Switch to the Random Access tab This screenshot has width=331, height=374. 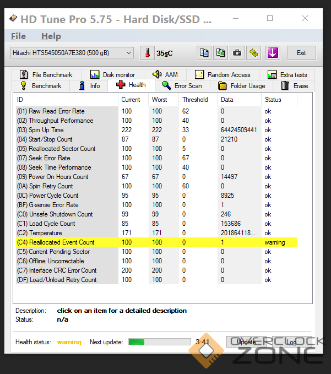coord(223,75)
